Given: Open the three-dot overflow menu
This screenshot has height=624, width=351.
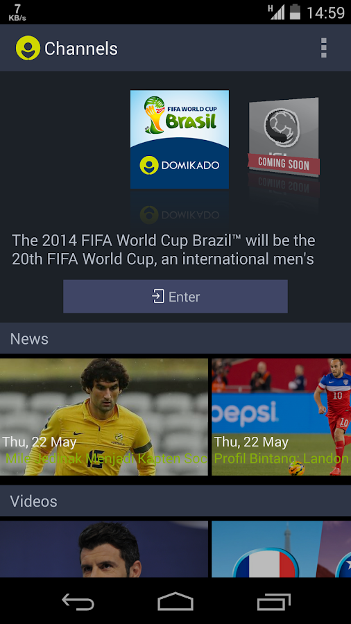Looking at the screenshot, I should pos(323,48).
